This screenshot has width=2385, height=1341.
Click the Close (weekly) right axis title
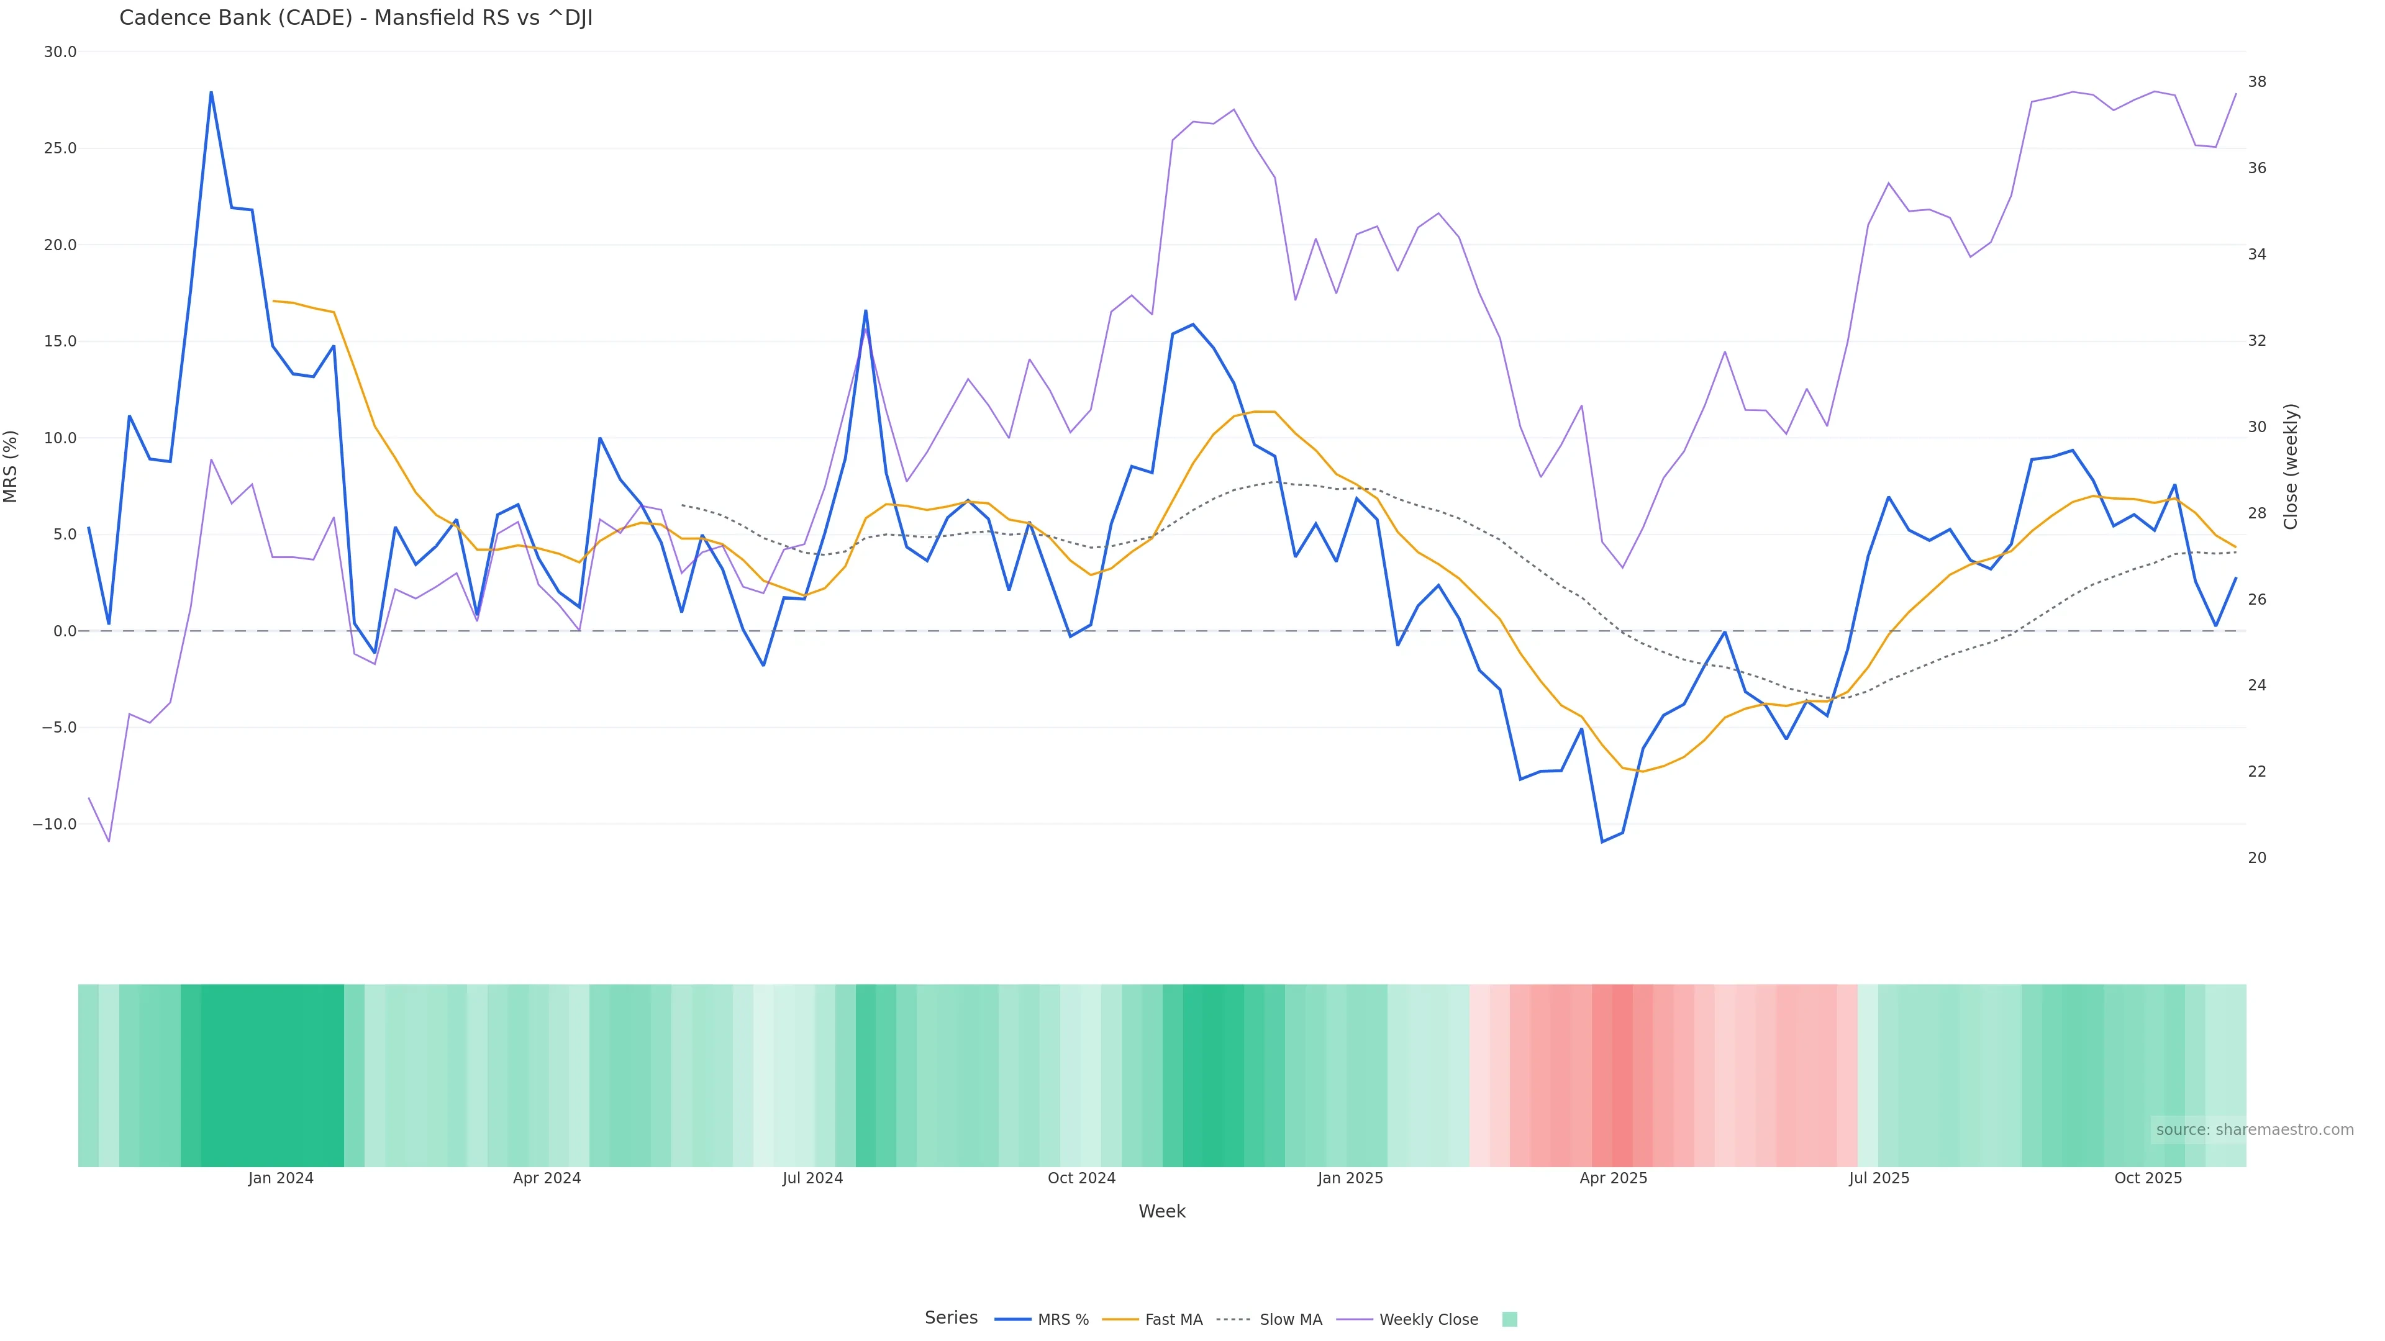(2291, 466)
